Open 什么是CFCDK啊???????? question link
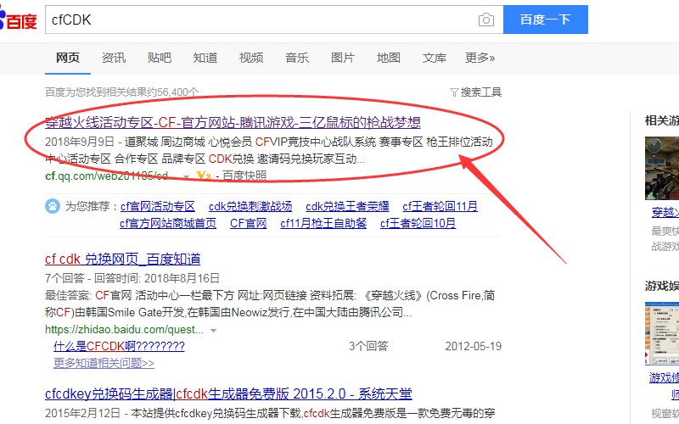The width and height of the screenshot is (679, 424). tap(119, 346)
